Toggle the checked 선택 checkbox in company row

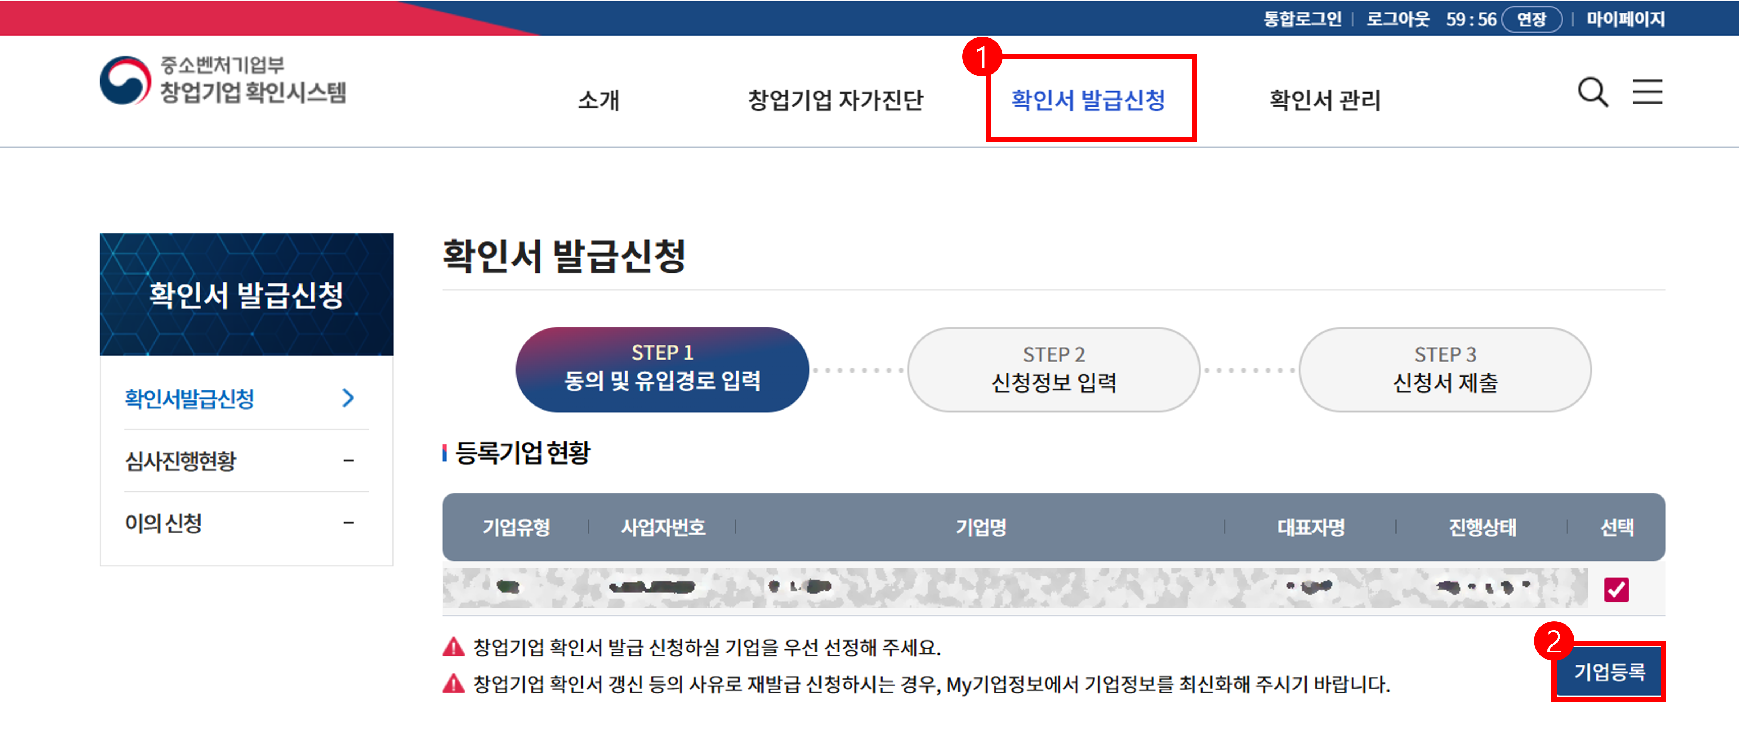(1616, 589)
